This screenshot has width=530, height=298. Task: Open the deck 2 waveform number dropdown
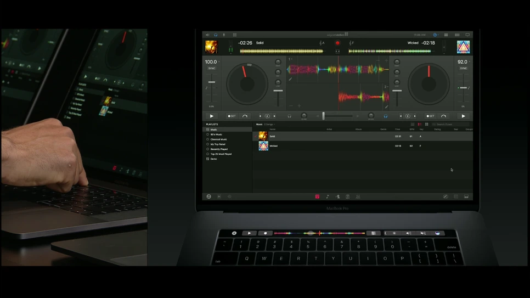(x=386, y=87)
